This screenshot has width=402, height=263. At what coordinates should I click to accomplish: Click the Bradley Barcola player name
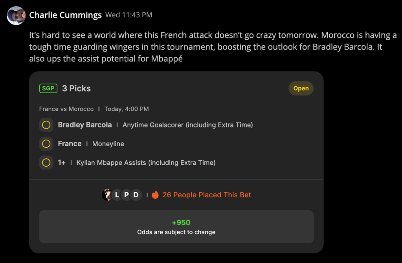[x=85, y=125]
